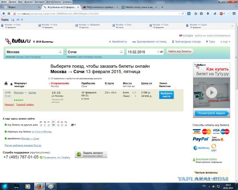
Task: Click Адлер destination link in train row
Action: tap(32, 92)
